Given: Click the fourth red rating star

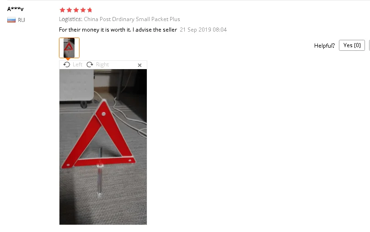Looking at the screenshot, I should click(x=83, y=10).
